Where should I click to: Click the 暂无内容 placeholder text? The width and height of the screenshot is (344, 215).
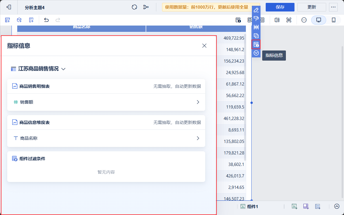(106, 172)
